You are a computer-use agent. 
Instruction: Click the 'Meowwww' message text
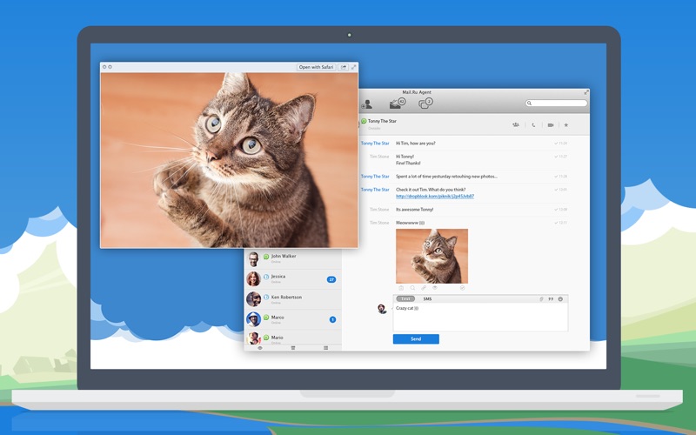(x=410, y=223)
